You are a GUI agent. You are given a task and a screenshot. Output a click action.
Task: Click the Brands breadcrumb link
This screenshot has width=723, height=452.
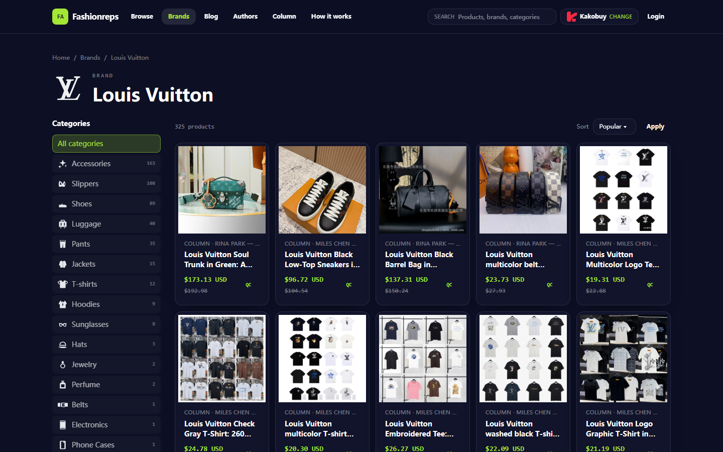[x=90, y=58]
